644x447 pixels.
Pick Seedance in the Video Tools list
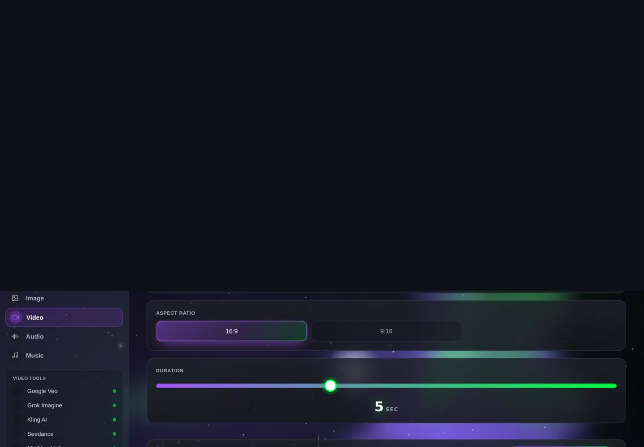(64, 434)
